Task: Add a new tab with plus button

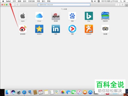Action: click(x=127, y=6)
